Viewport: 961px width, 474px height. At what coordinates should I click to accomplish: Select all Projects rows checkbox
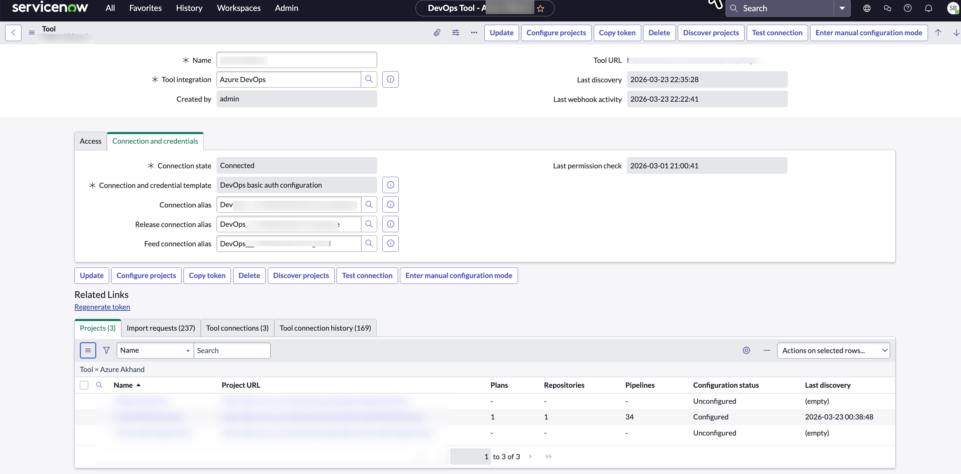pos(84,385)
